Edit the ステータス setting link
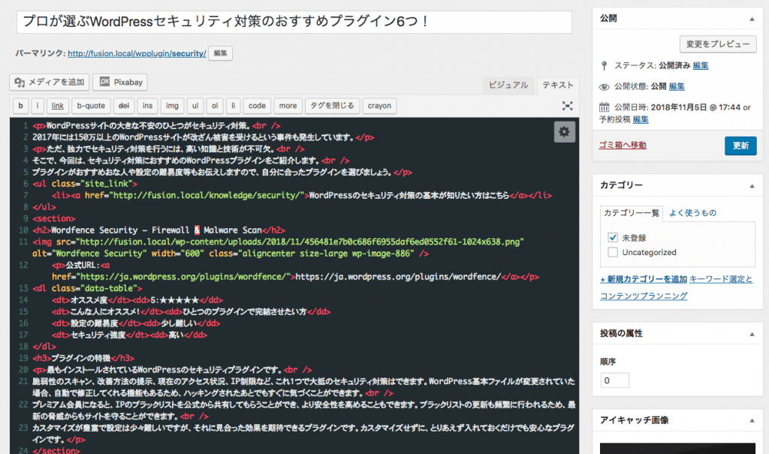 (701, 66)
